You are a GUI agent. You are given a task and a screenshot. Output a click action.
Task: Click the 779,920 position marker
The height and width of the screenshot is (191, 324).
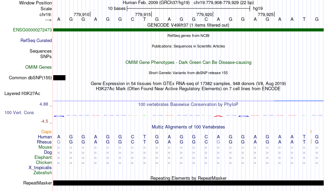click(204, 14)
